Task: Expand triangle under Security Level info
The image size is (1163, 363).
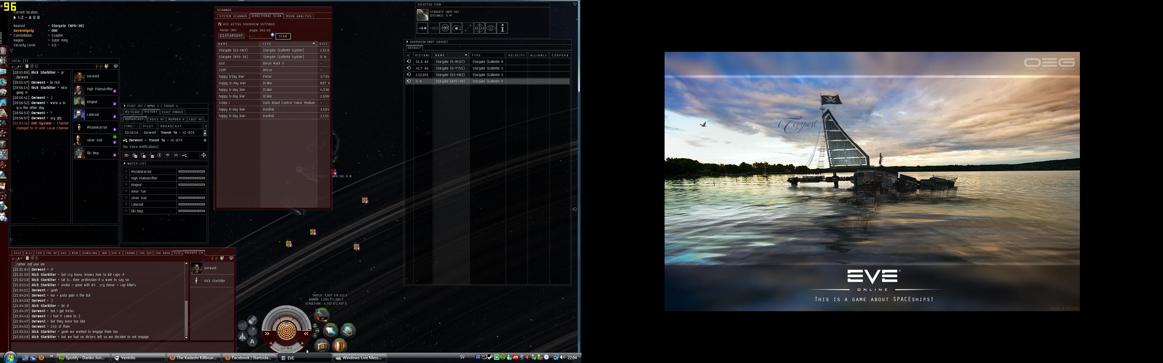Action: [x=12, y=50]
